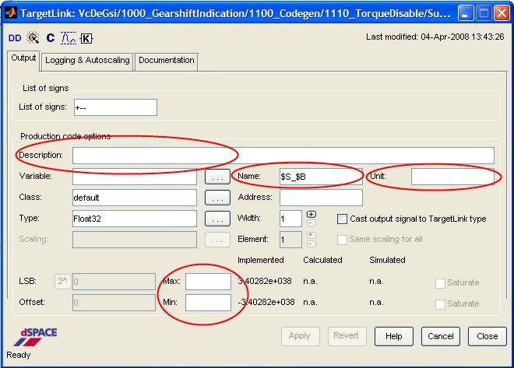Click the Close button at bottom right
514x368 pixels.
click(x=488, y=336)
